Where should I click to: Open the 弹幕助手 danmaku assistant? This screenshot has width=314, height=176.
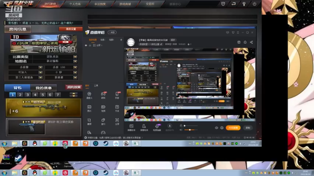tap(131, 128)
